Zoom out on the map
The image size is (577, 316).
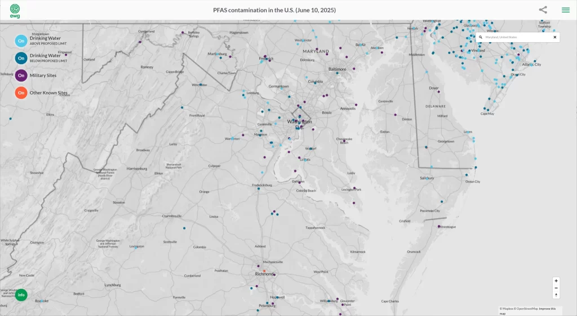coord(556,288)
